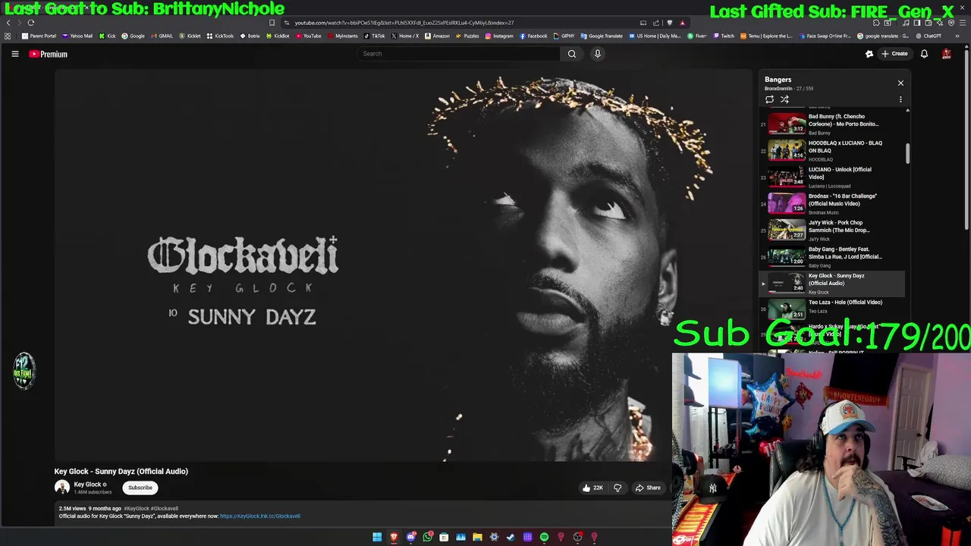Dislike the video with thumbs down
Screen dimensions: 971x546
click(617, 488)
